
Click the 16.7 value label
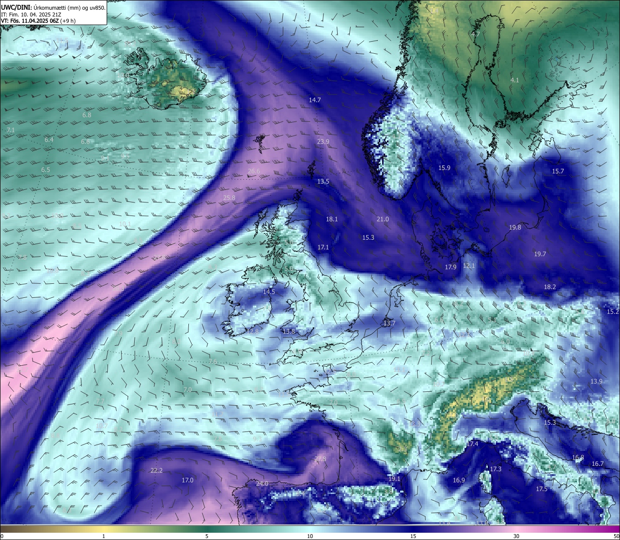tap(598, 463)
